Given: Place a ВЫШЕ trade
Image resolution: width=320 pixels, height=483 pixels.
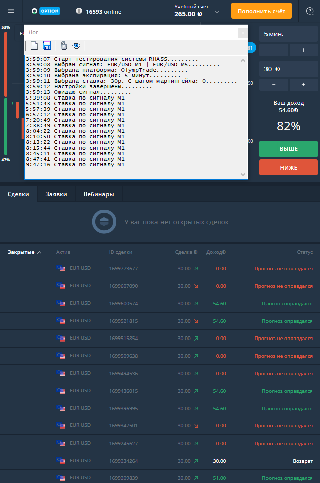Looking at the screenshot, I should tap(289, 149).
